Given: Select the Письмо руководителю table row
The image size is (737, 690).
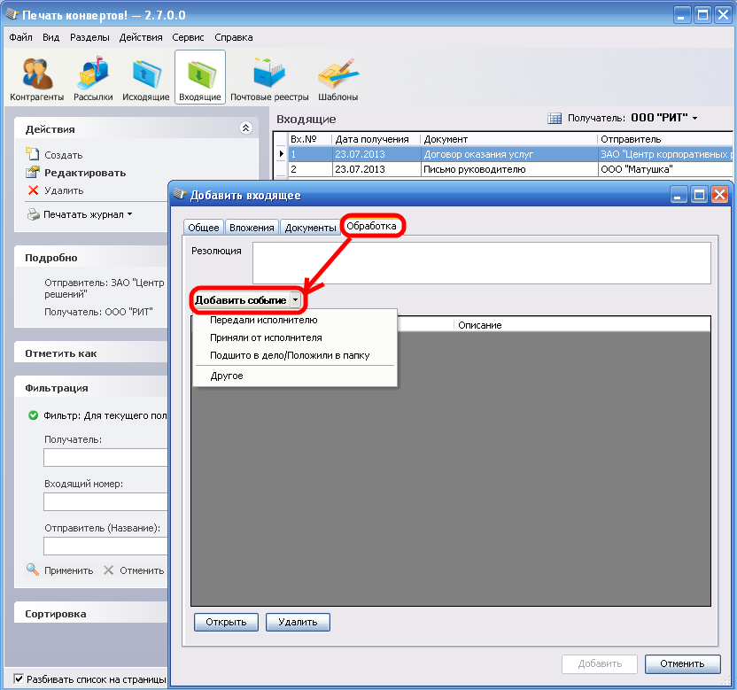Looking at the screenshot, I should coord(474,169).
